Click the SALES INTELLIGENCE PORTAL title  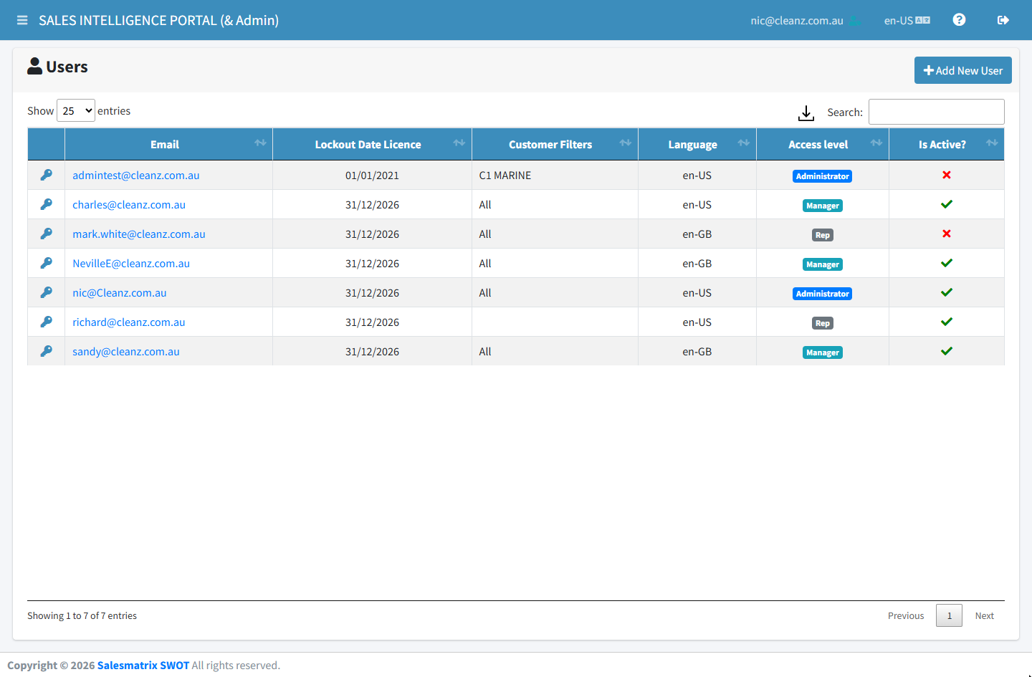click(x=158, y=20)
